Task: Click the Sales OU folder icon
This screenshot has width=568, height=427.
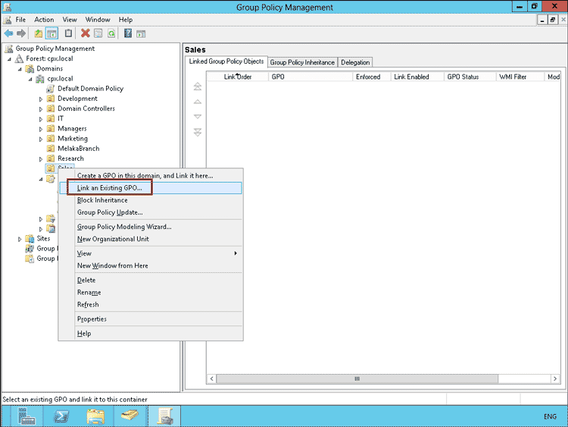Action: point(50,168)
